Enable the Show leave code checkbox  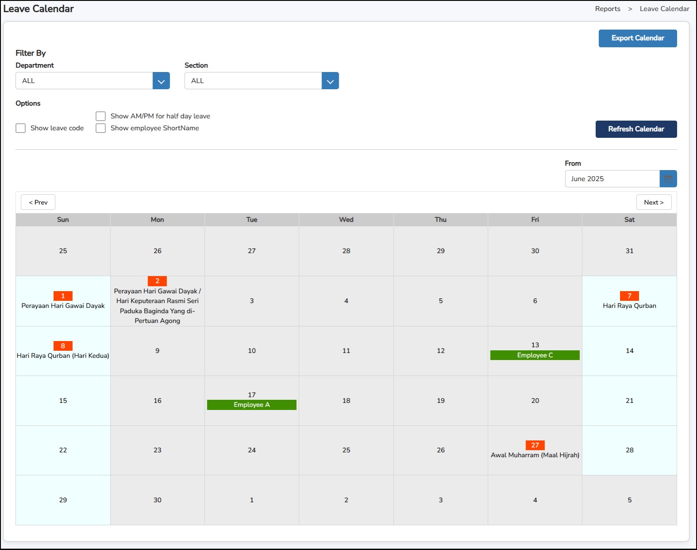coord(21,128)
